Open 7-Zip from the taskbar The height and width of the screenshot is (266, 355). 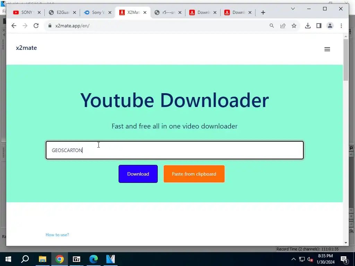pos(77,259)
